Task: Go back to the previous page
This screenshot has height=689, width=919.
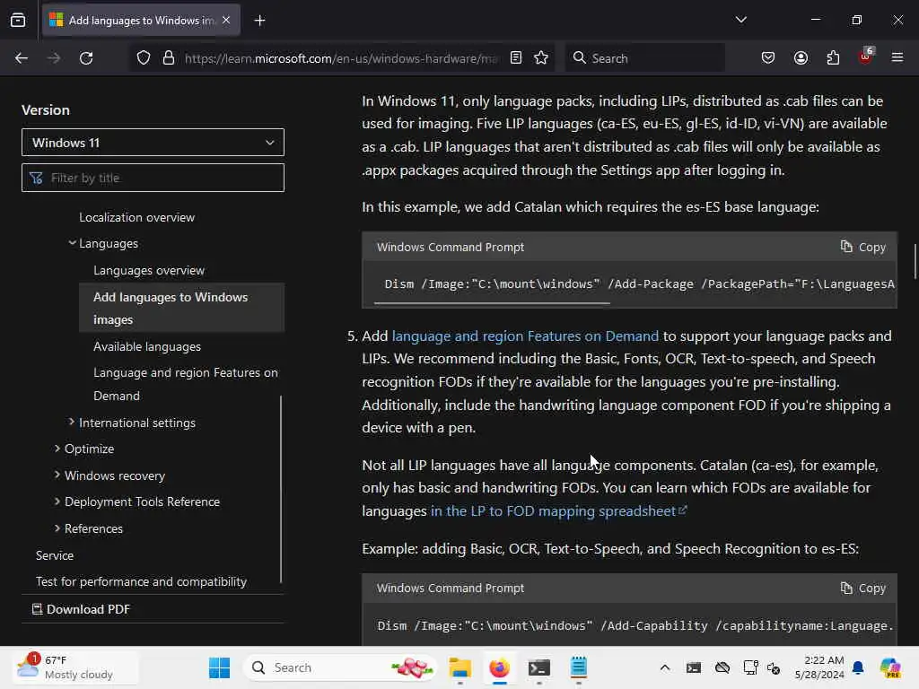Action: pyautogui.click(x=22, y=58)
